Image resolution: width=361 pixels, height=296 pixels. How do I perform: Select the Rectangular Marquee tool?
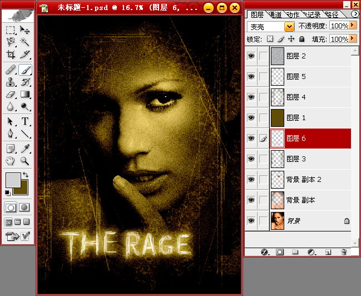[x=11, y=30]
